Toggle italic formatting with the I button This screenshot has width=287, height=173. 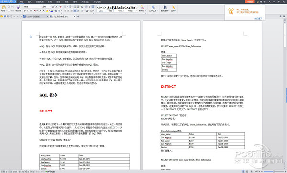[28, 11]
